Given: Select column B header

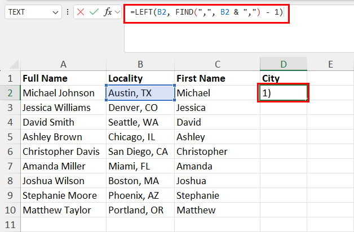Looking at the screenshot, I should 140,64.
